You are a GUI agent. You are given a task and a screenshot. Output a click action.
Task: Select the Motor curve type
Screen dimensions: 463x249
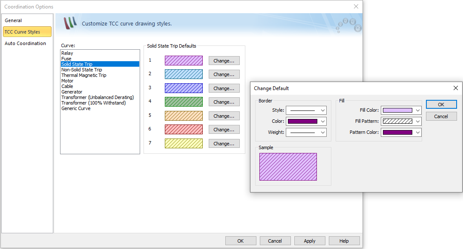tap(67, 80)
